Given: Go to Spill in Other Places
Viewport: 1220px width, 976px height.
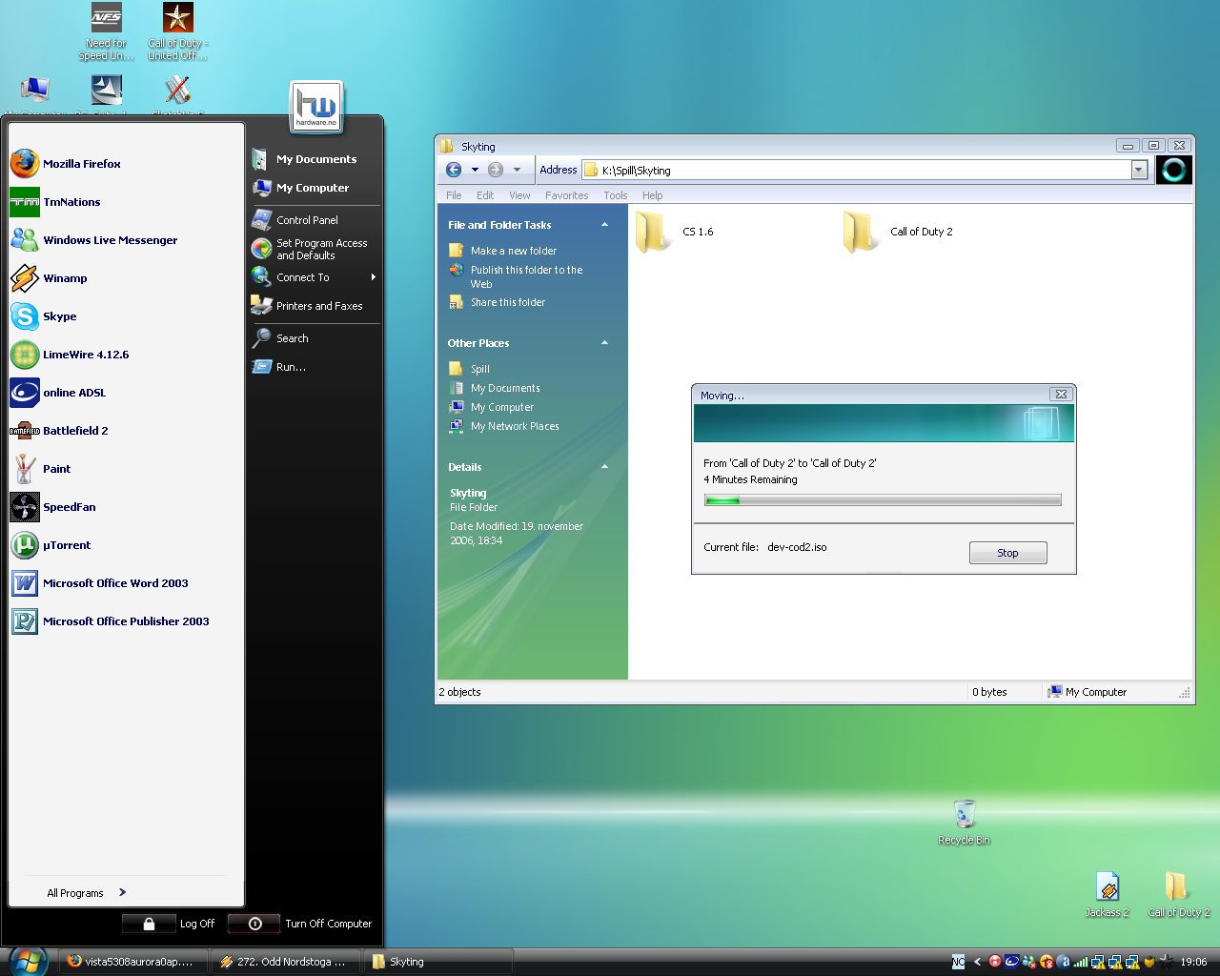Looking at the screenshot, I should tap(480, 369).
